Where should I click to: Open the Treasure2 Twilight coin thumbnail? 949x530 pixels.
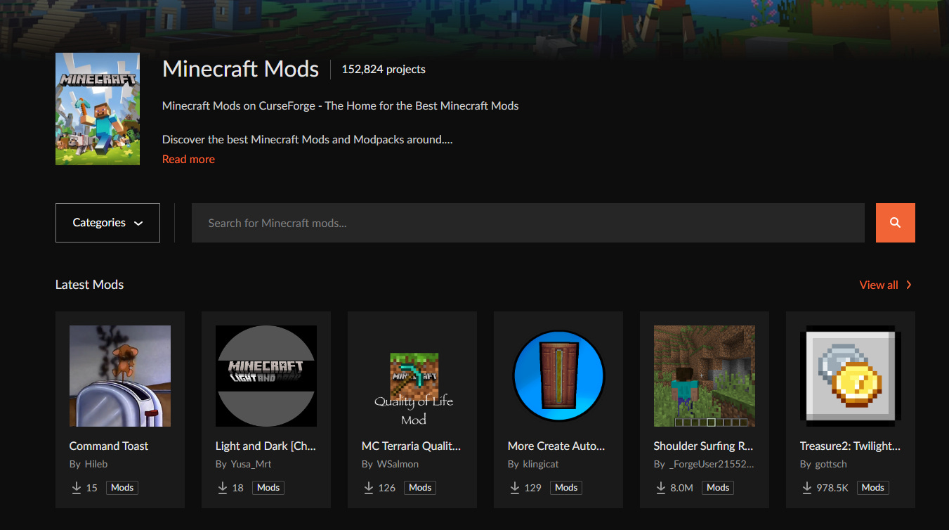click(851, 376)
